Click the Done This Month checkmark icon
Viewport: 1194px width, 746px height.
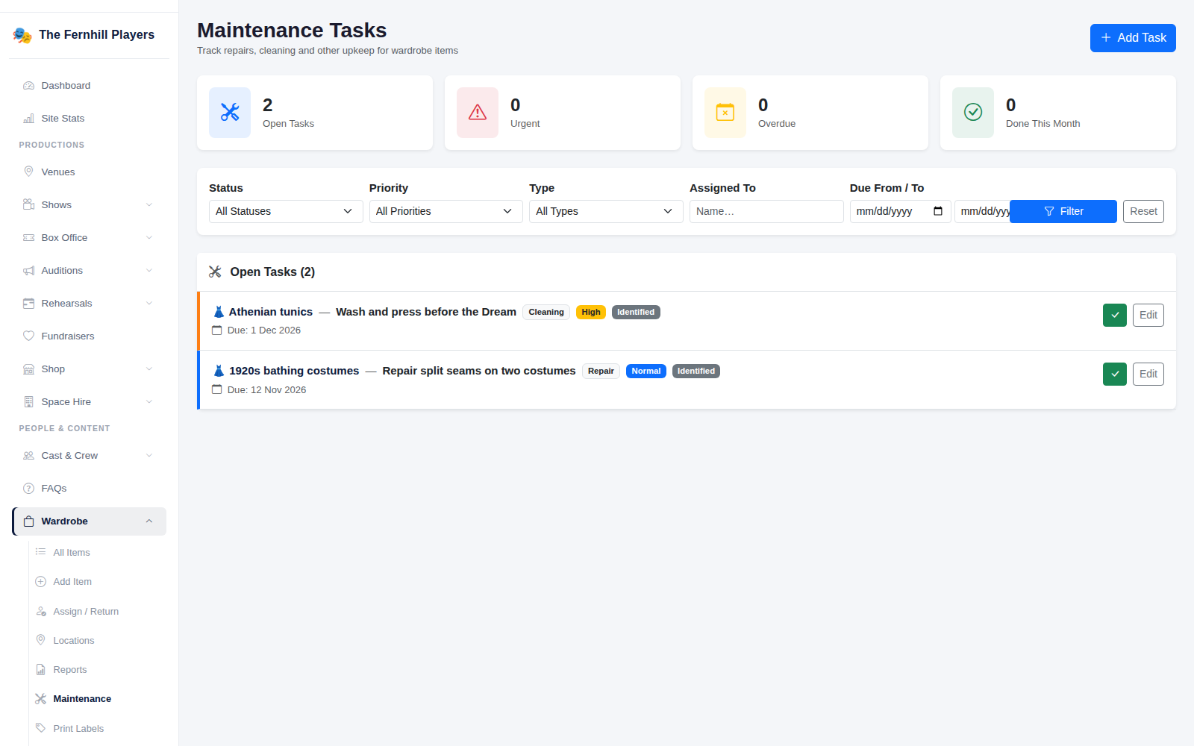tap(973, 113)
